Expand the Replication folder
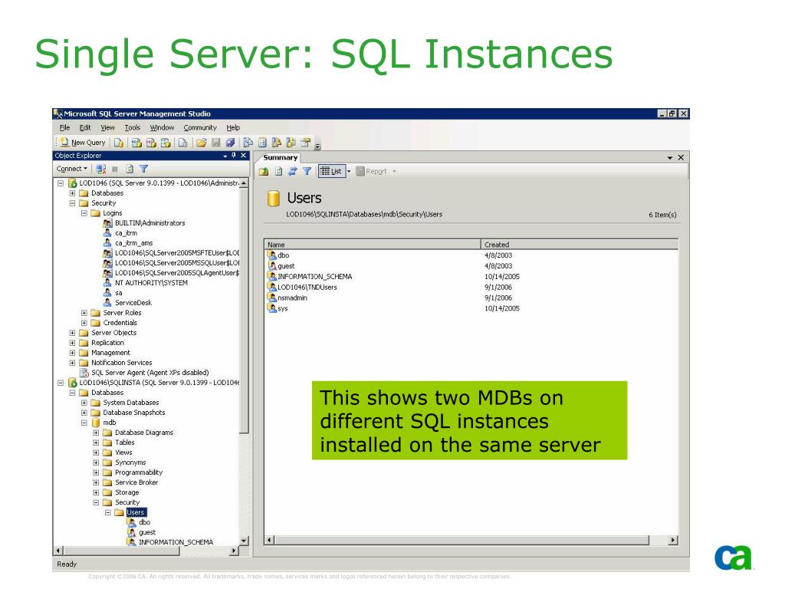Screen dimensions: 785x589 pyautogui.click(x=72, y=343)
